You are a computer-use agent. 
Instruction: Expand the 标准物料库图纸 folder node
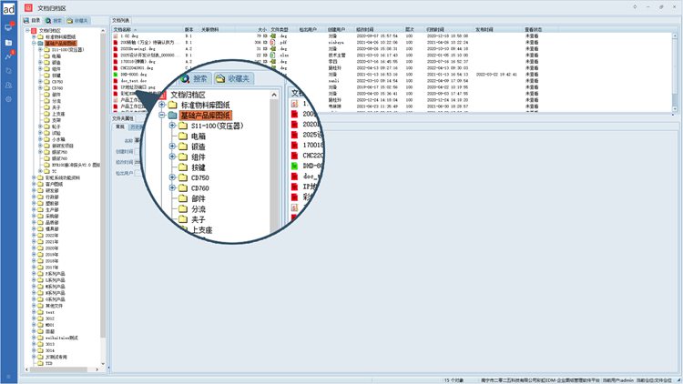pos(34,35)
